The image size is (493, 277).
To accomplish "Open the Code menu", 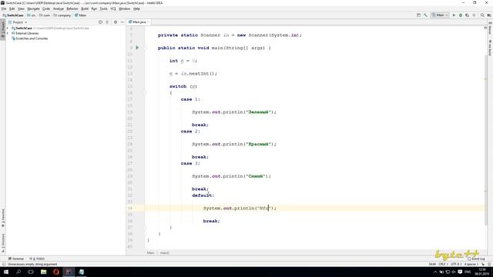I will point(46,8).
